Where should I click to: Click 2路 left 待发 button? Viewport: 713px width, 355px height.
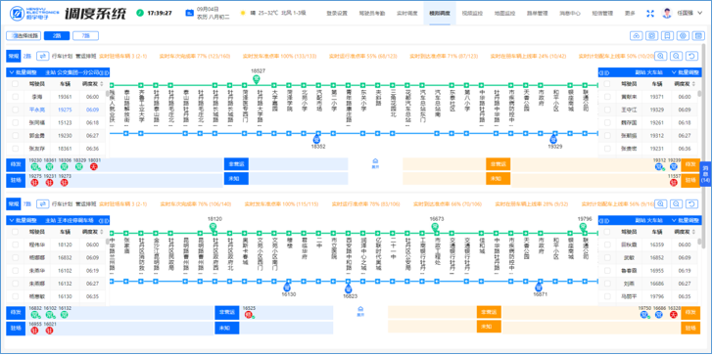pyautogui.click(x=16, y=164)
